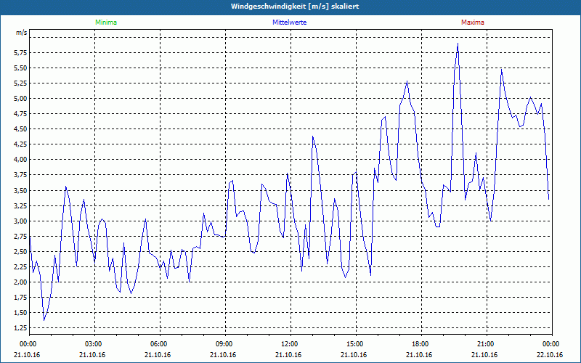Click the m/s unit label
The image size is (581, 363).
[x=22, y=33]
